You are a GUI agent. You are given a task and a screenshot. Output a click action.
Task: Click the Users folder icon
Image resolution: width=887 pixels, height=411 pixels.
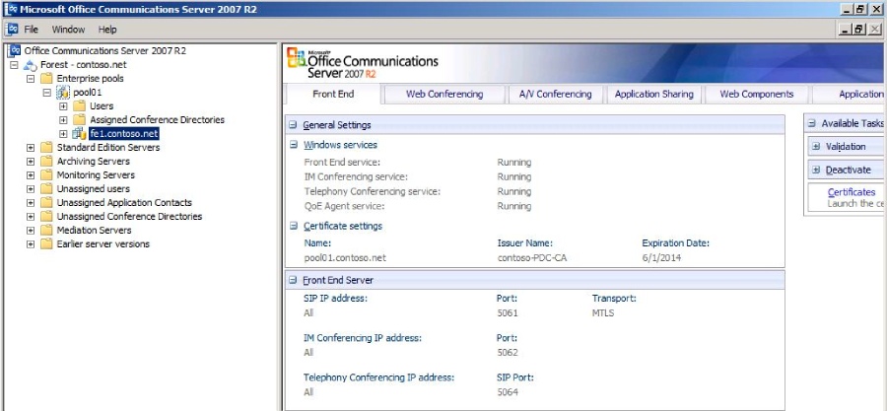pos(79,106)
